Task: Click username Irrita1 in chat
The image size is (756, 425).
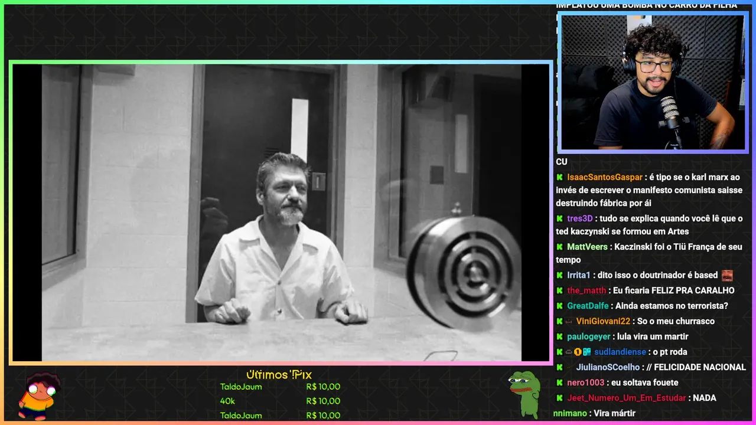Action: click(x=579, y=275)
